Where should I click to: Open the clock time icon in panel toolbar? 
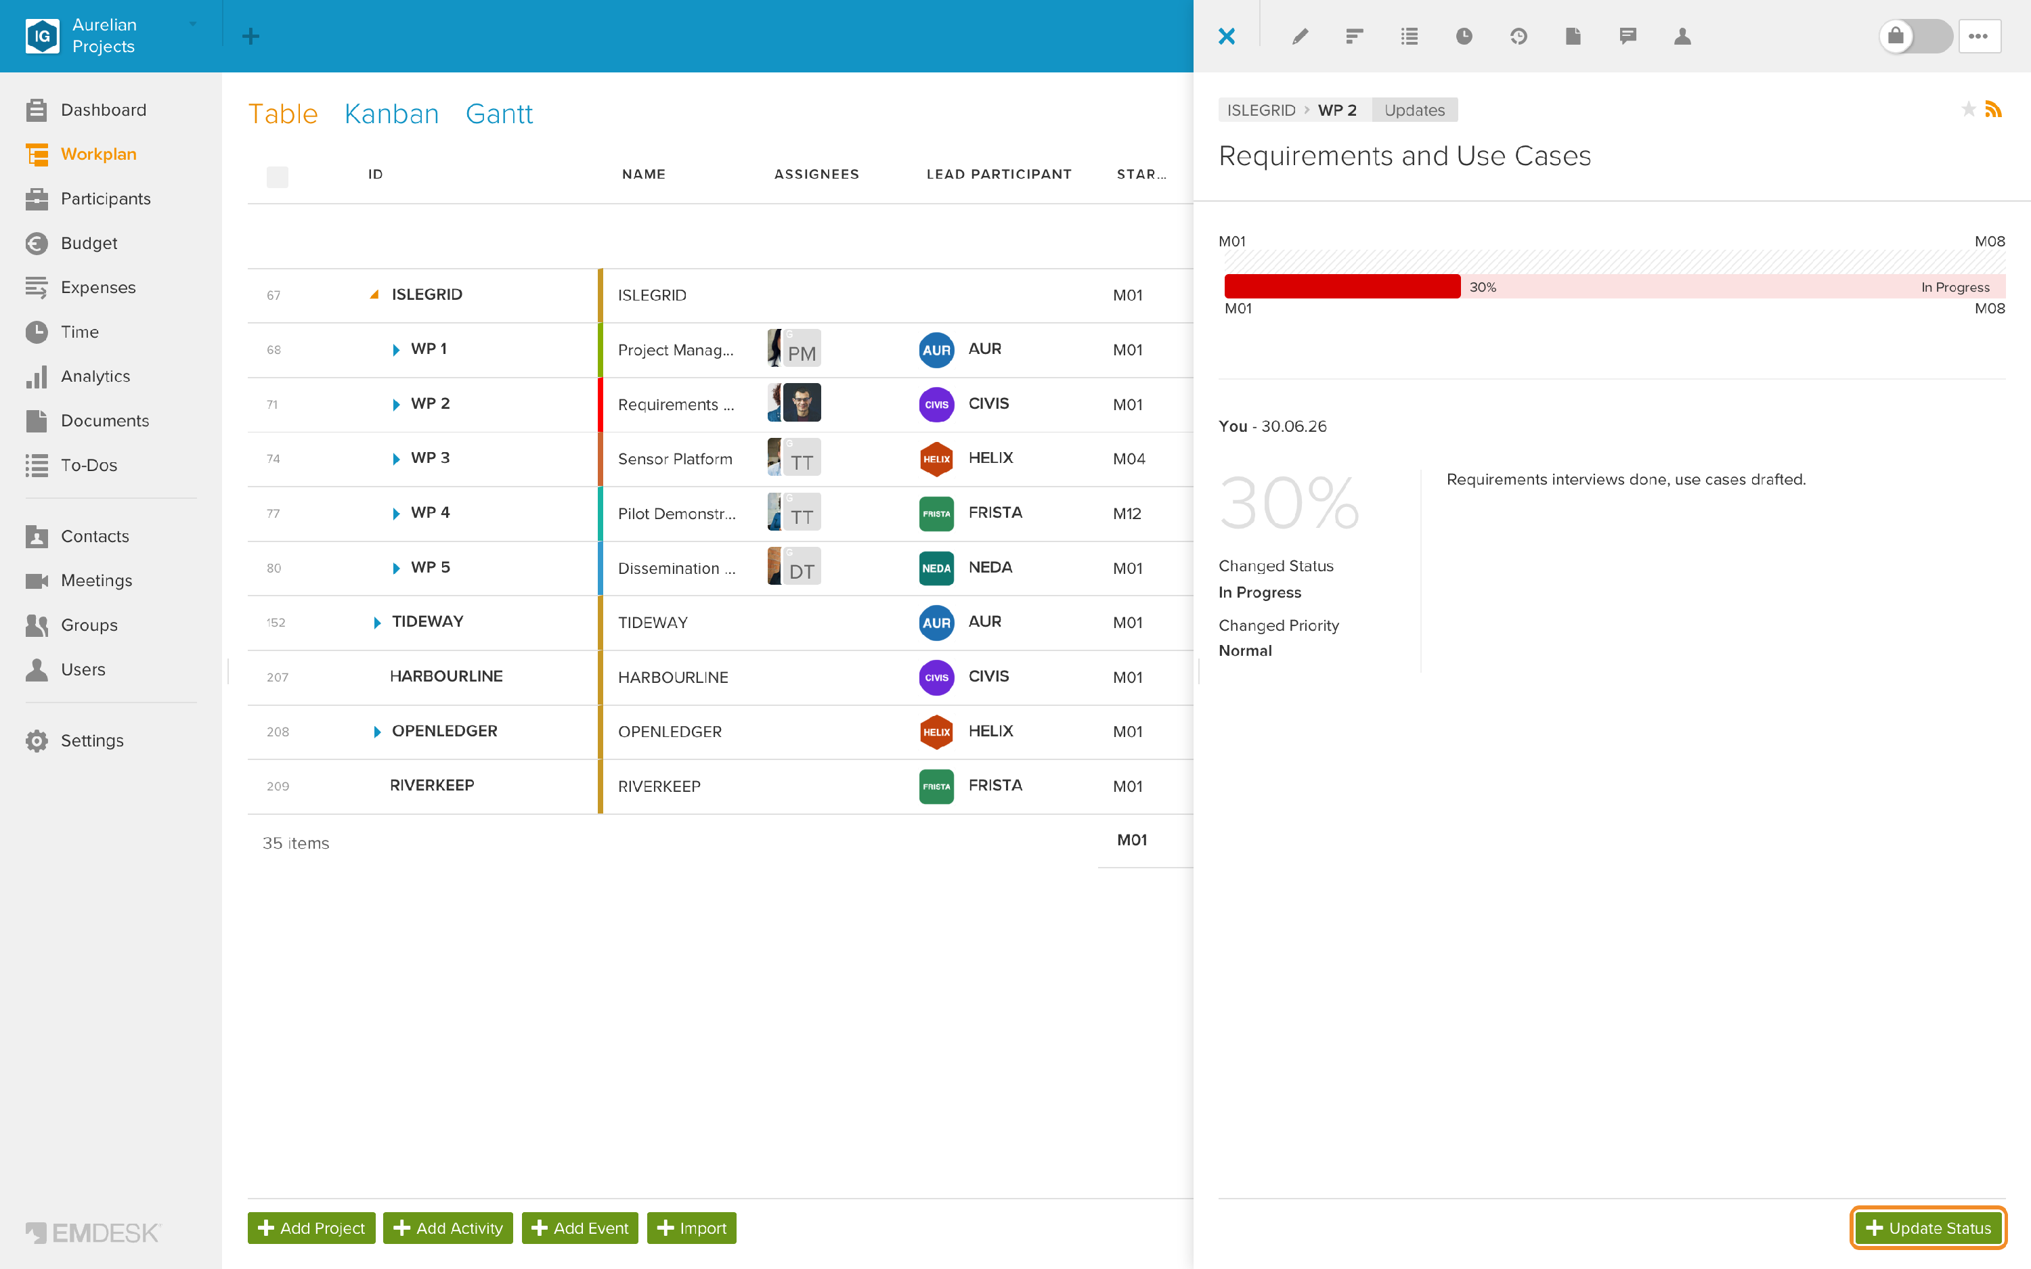point(1464,36)
